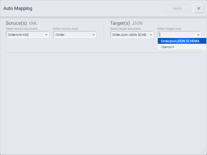207x155 pixels.
Task: Click the Soruce(s) heading
Action: pyautogui.click(x=16, y=23)
